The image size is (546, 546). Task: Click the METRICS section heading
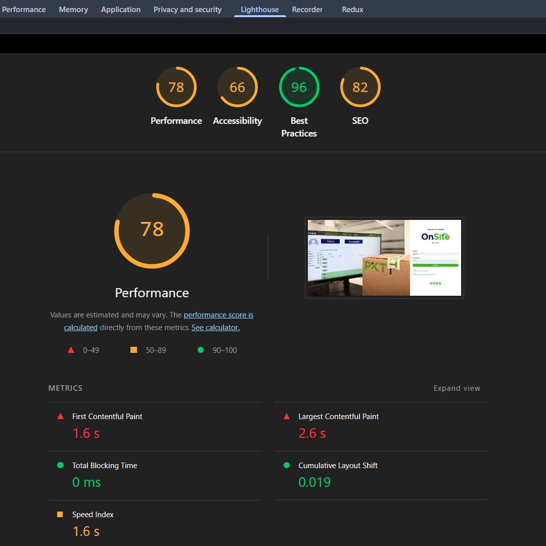[x=65, y=388]
